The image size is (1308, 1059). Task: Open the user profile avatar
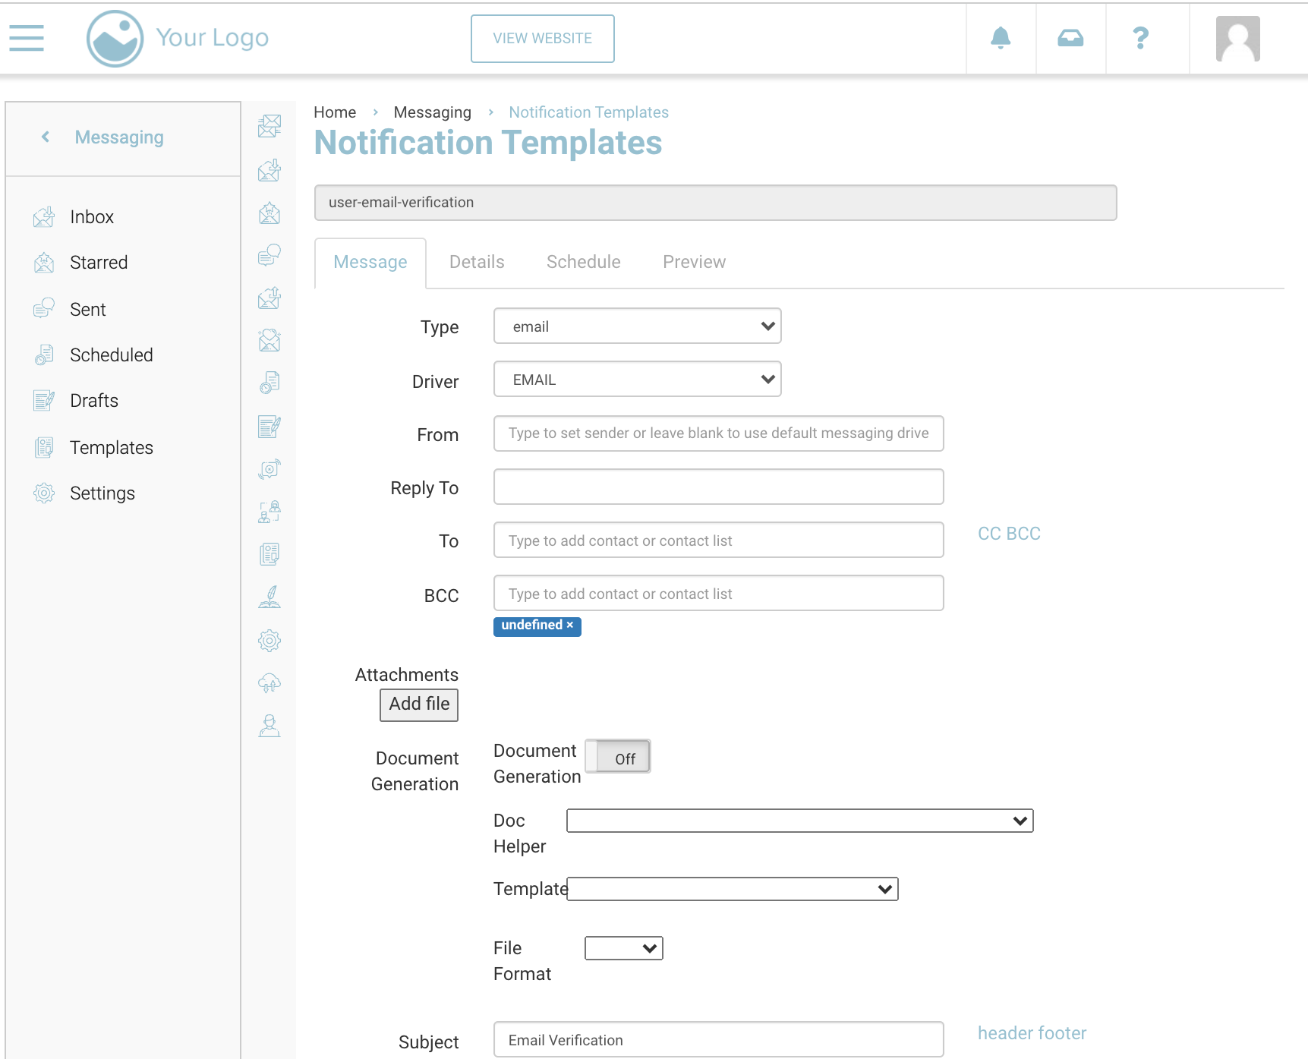[x=1237, y=39]
